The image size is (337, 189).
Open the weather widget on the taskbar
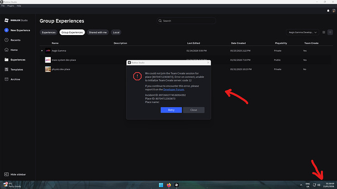(12, 185)
